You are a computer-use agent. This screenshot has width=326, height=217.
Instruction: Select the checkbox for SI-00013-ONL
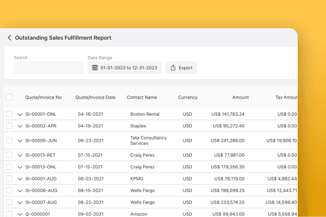9,167
